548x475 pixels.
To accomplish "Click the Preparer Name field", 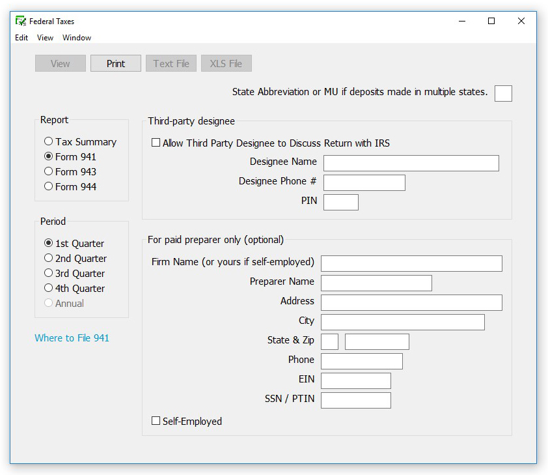I will coord(376,283).
